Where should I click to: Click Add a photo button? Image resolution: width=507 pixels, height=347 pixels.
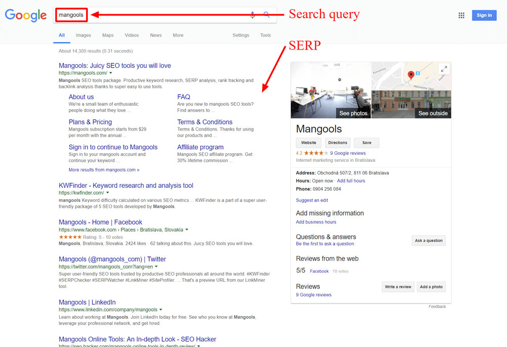point(431,287)
